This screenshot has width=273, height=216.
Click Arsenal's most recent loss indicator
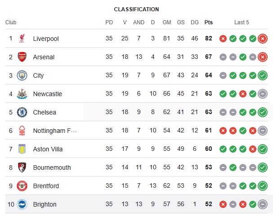click(263, 57)
